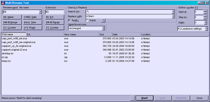Screen dimensions: 210x102
Task: Enable the RegEx checkbox
Action: pyautogui.click(x=69, y=21)
